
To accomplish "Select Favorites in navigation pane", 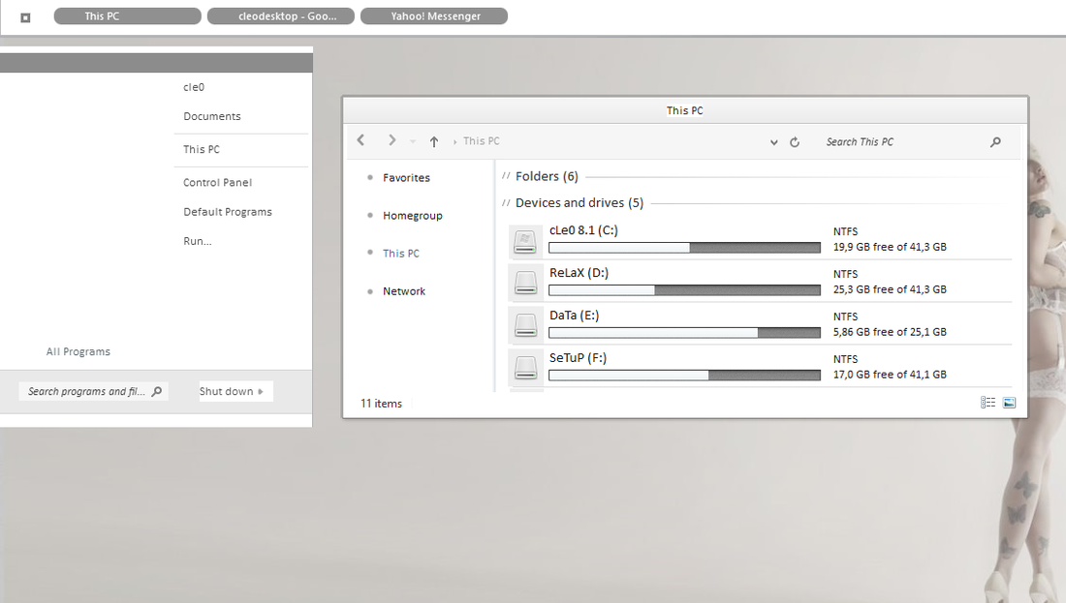I will point(407,178).
